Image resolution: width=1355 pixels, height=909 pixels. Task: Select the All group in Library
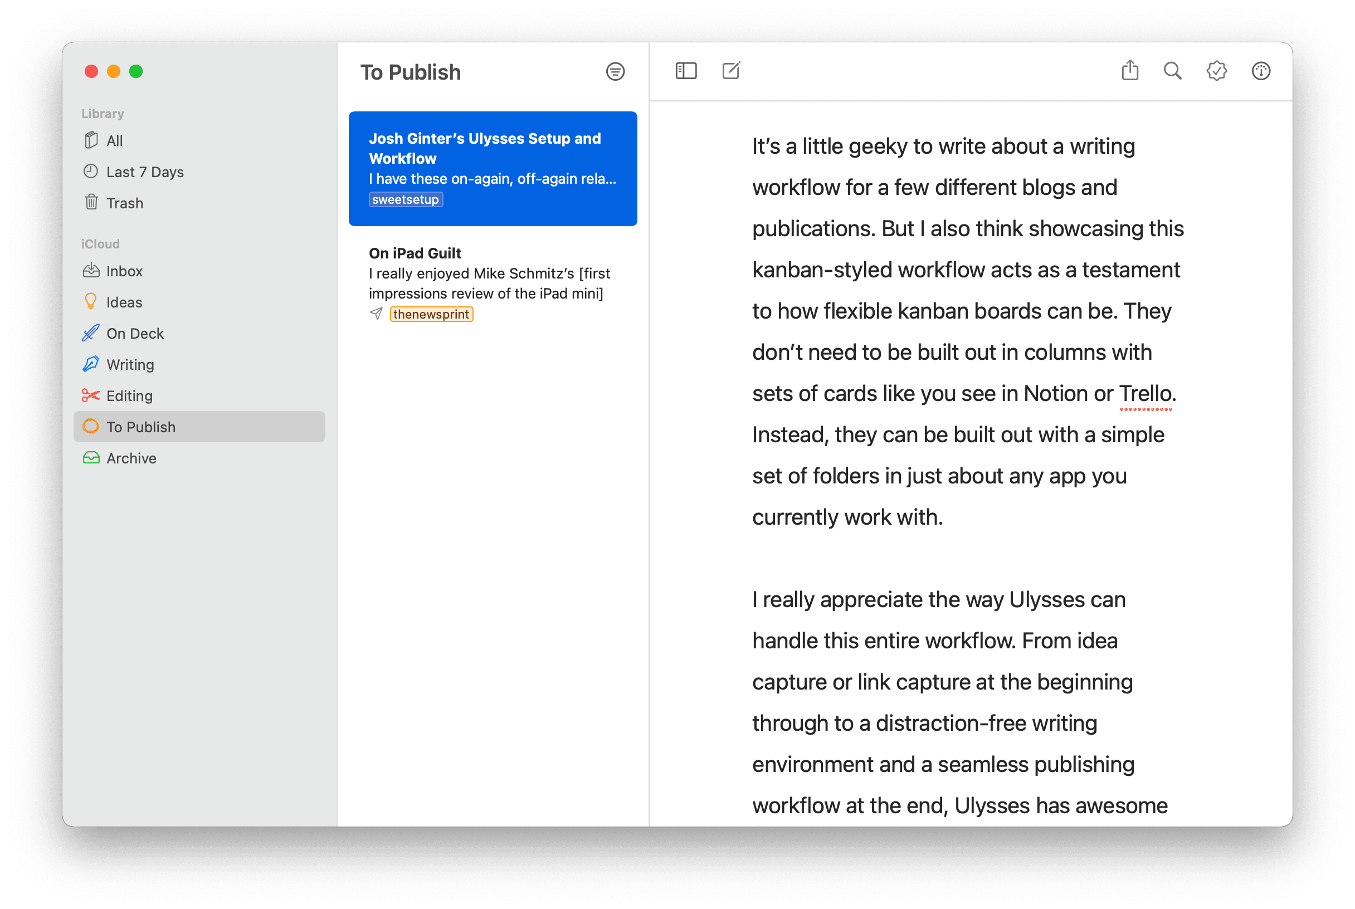point(199,140)
